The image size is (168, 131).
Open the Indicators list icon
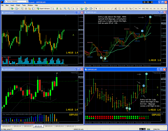(x=81, y=9)
